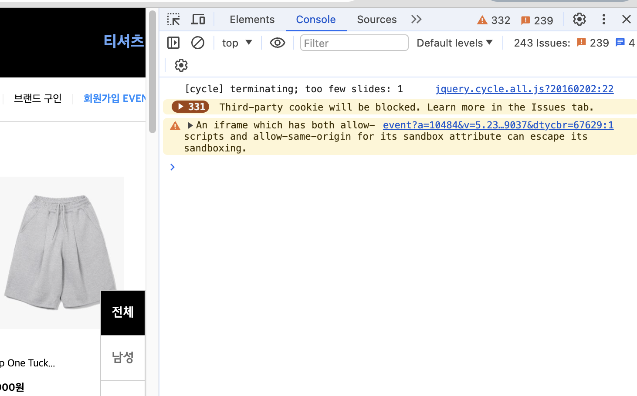Screen dimensions: 637x396
Task: Click the 239 issues badge in console toolbar
Action: point(593,43)
